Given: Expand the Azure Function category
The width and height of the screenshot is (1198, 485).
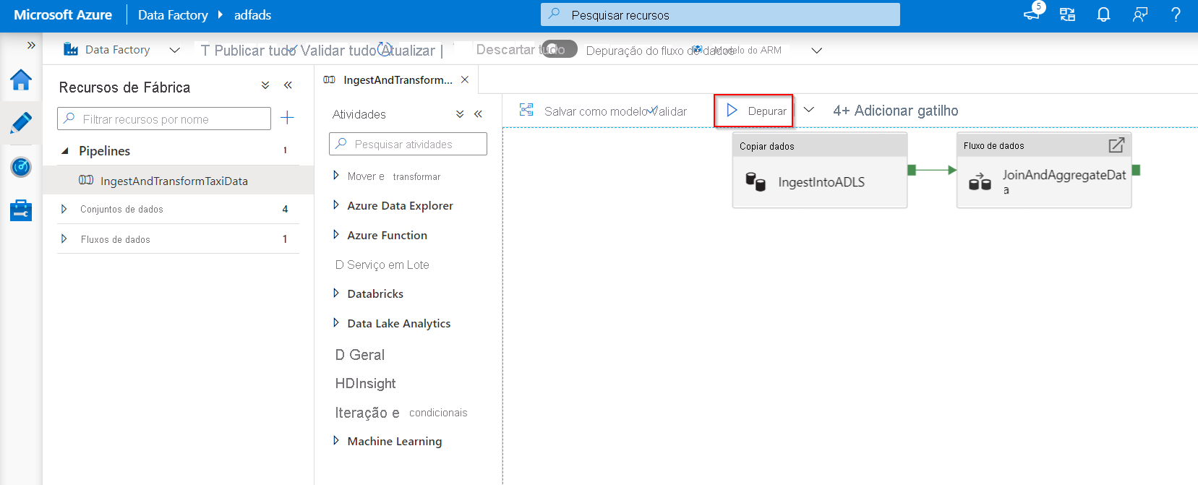Looking at the screenshot, I should [335, 234].
